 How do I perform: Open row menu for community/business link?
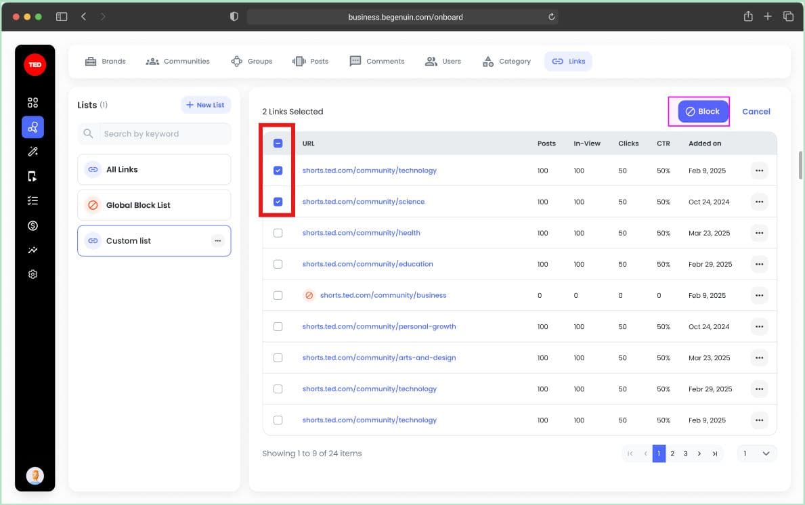coord(760,296)
